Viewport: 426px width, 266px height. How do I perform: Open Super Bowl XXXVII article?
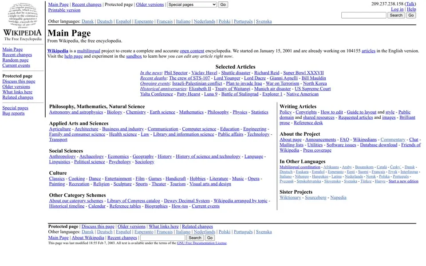point(304,73)
